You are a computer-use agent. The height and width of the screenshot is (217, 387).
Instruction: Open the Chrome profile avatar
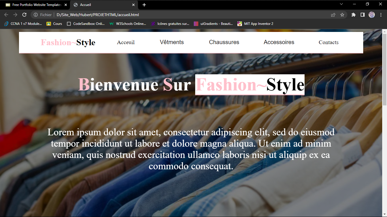point(372,15)
